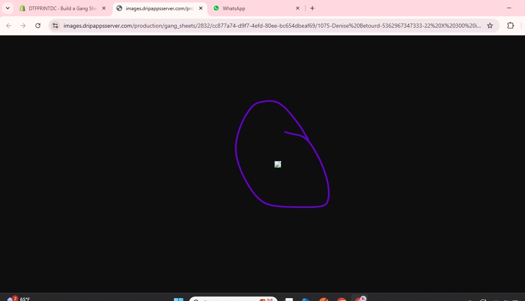Open the Extensions puzzle menu
This screenshot has height=301, width=525.
pyautogui.click(x=511, y=26)
